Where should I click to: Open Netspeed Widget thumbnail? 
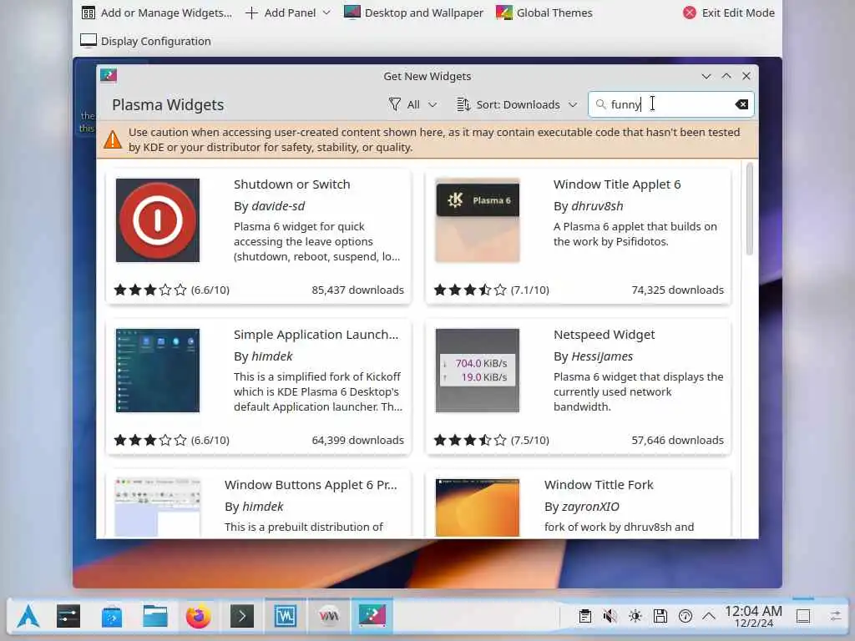click(477, 371)
